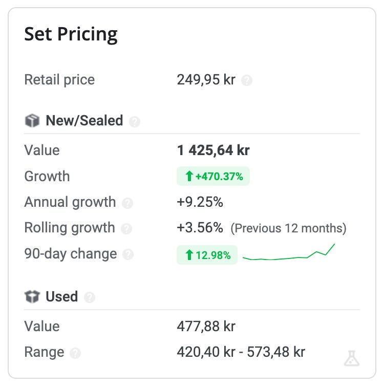Click the open box icon by Used
384x388 pixels.
pyautogui.click(x=32, y=297)
